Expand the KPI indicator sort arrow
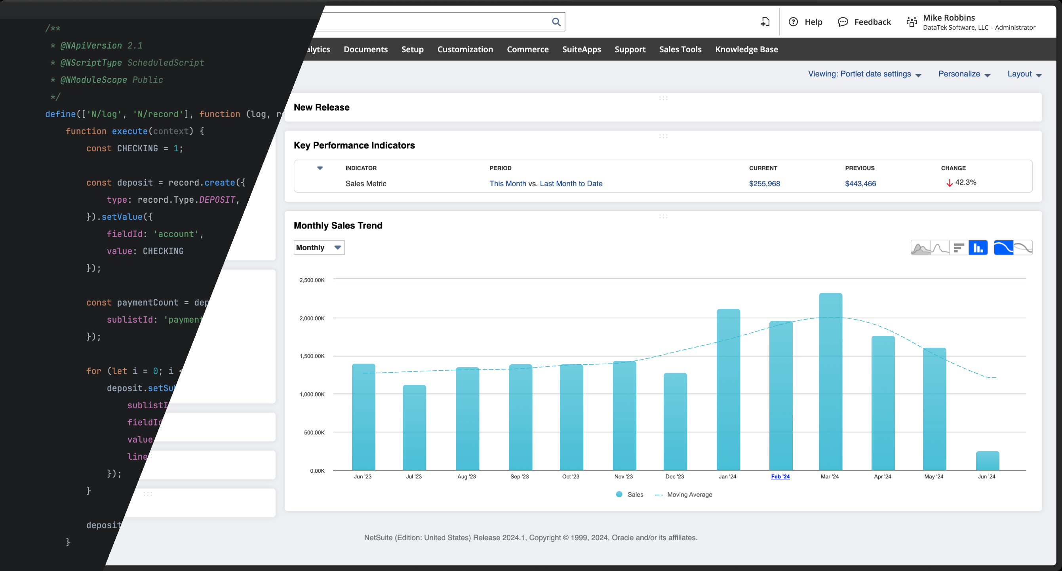 pos(320,168)
